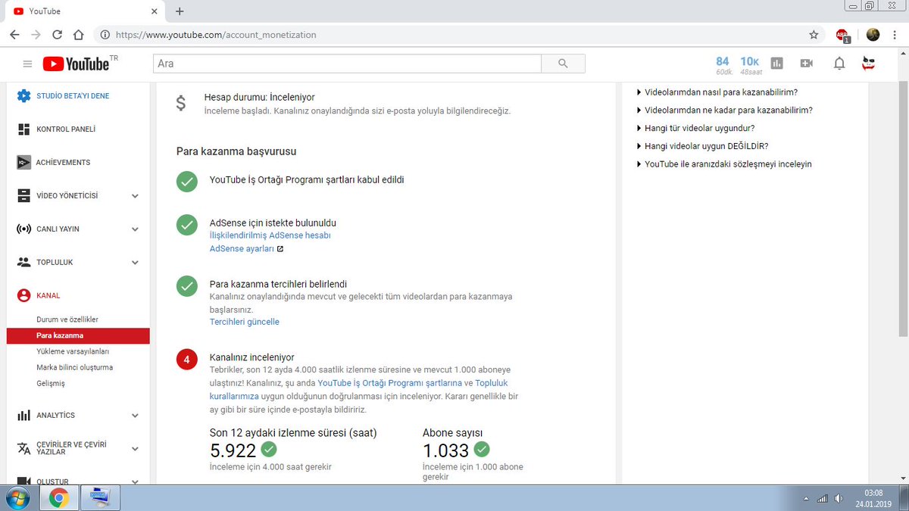Open a new browser tab
Image resolution: width=909 pixels, height=511 pixels.
[180, 11]
